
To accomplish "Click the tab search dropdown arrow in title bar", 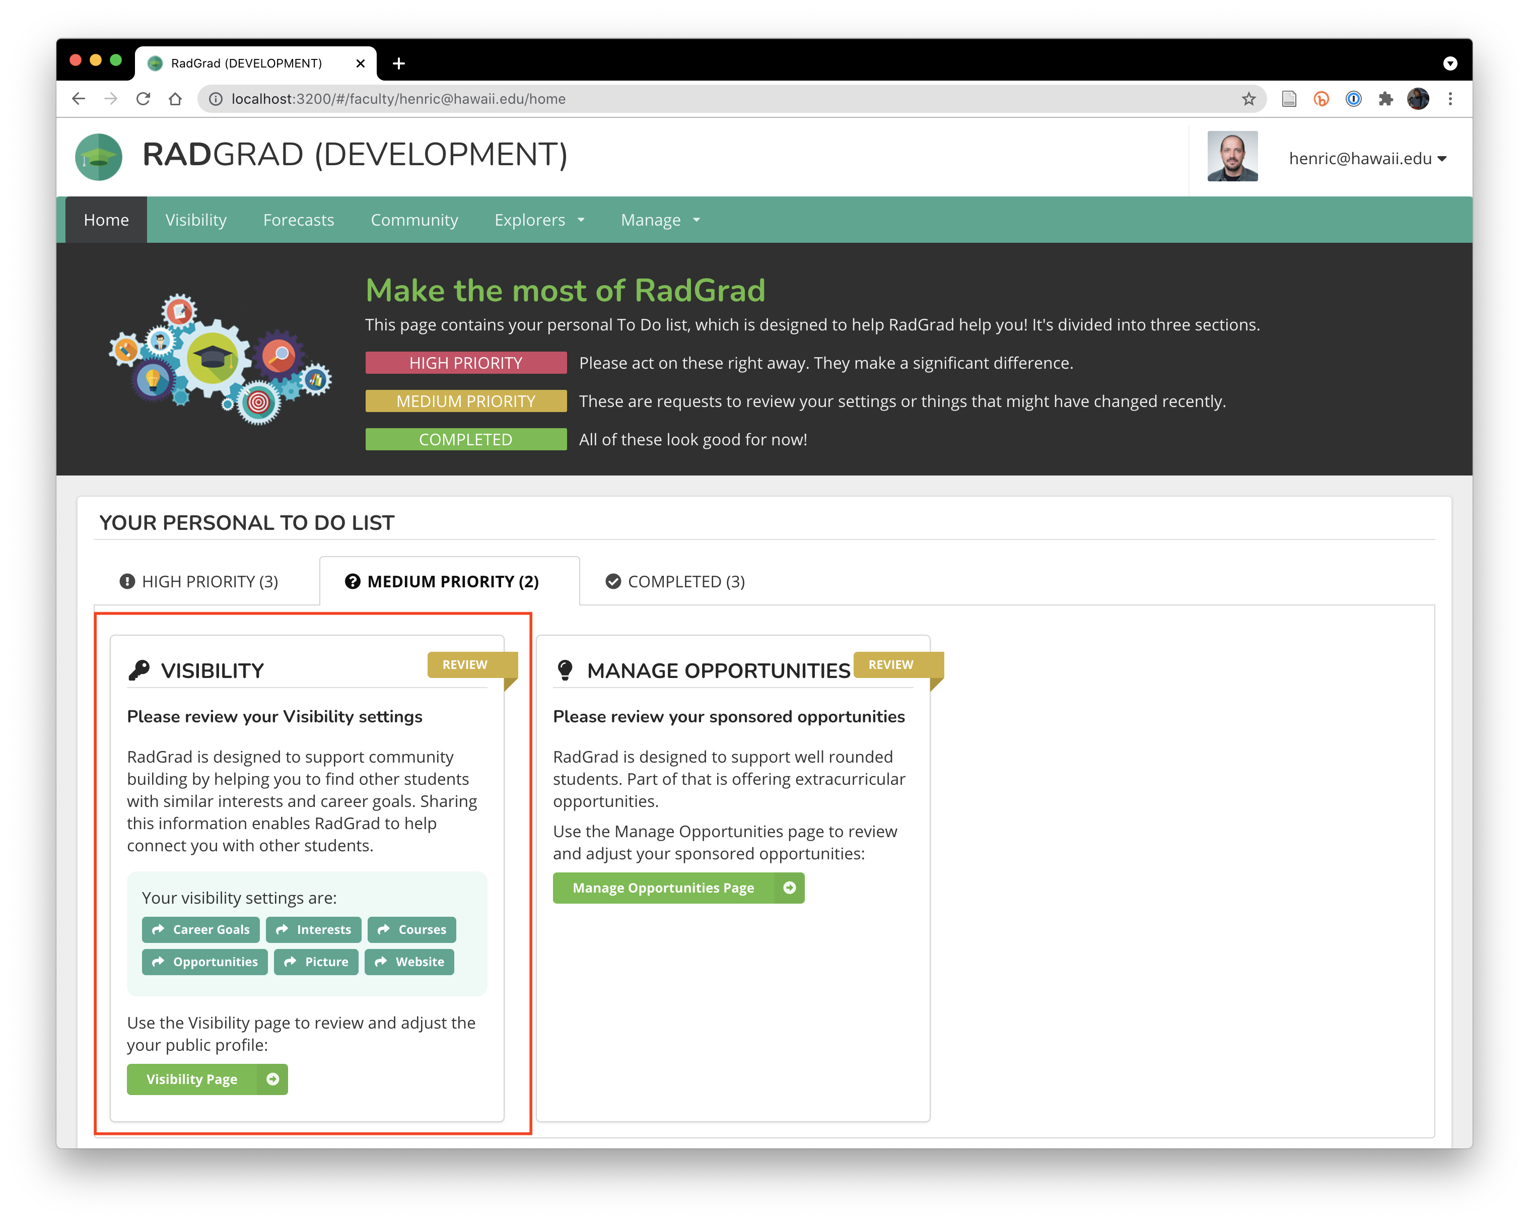I will tap(1450, 63).
